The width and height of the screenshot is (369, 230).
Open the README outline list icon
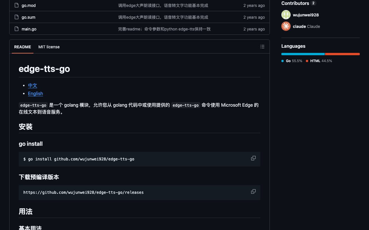click(262, 47)
